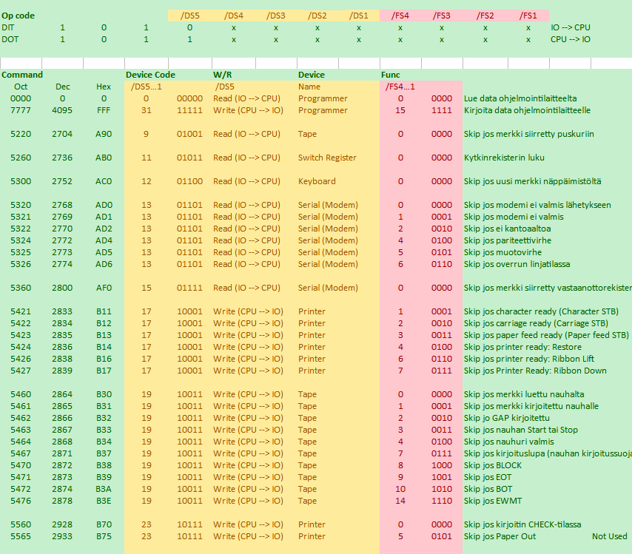
Task: Select octal command 5321
Action: pos(21,217)
